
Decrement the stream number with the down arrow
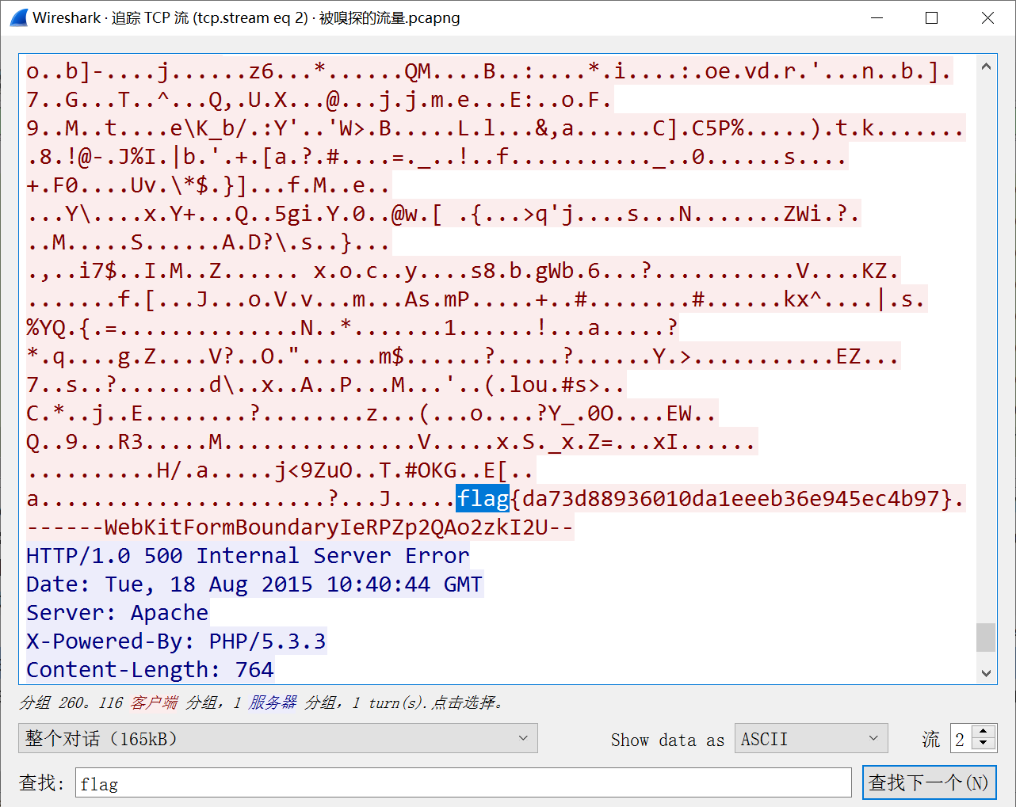(983, 744)
